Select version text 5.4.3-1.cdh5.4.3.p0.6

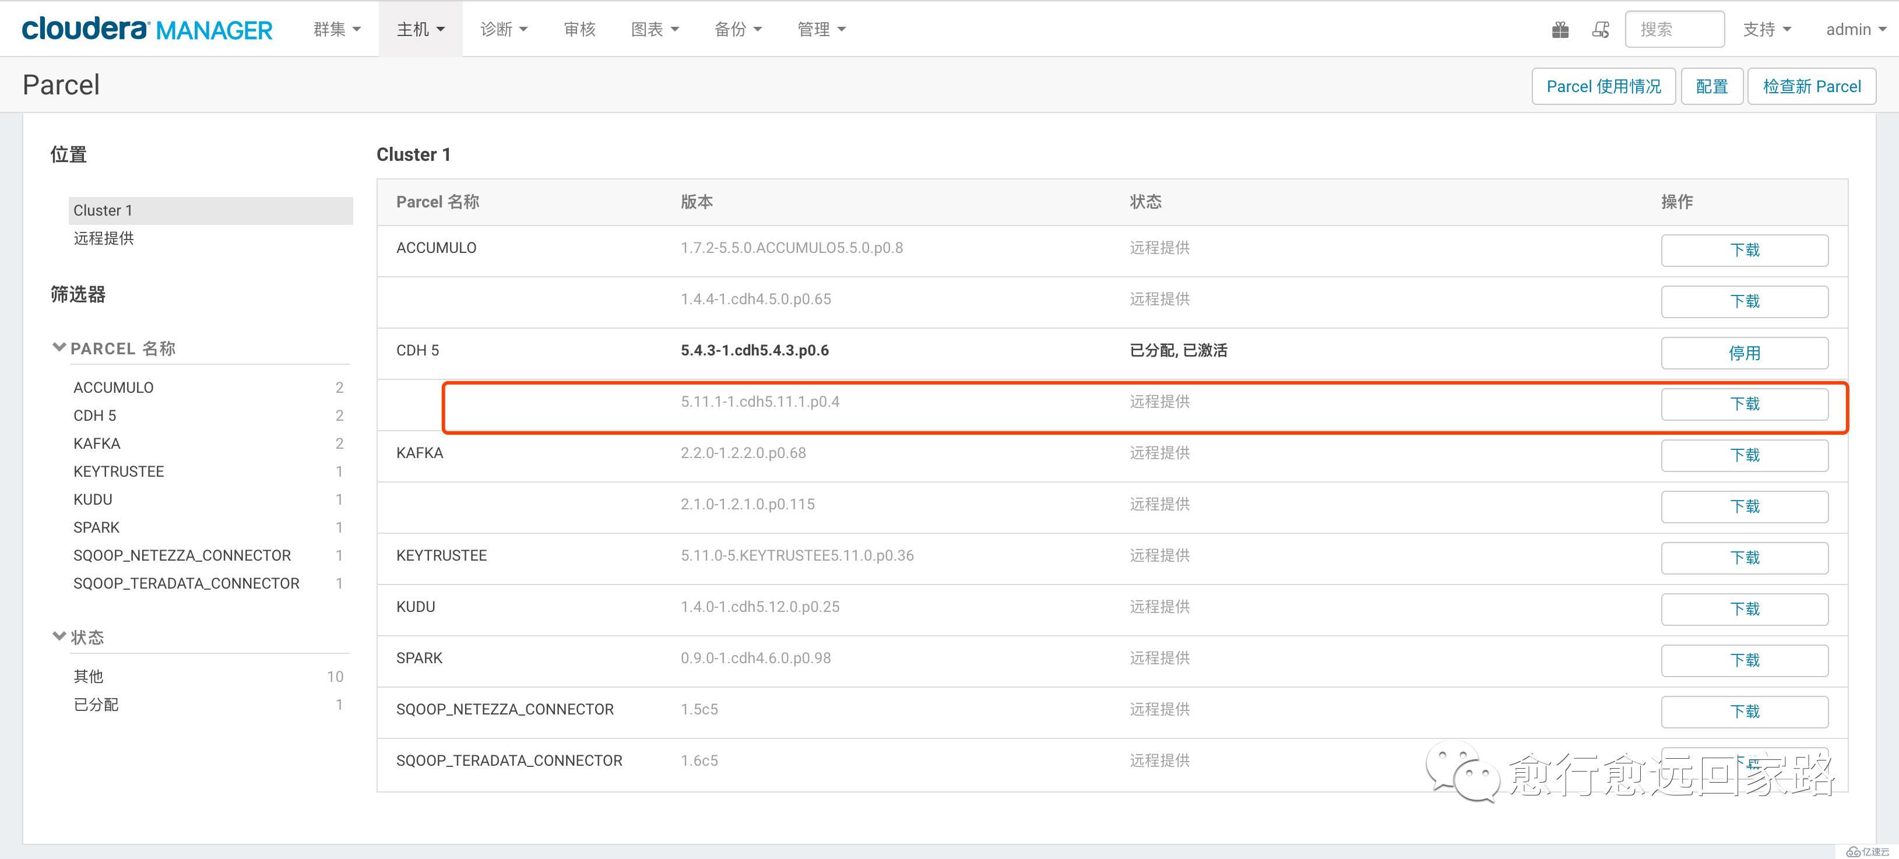click(755, 350)
